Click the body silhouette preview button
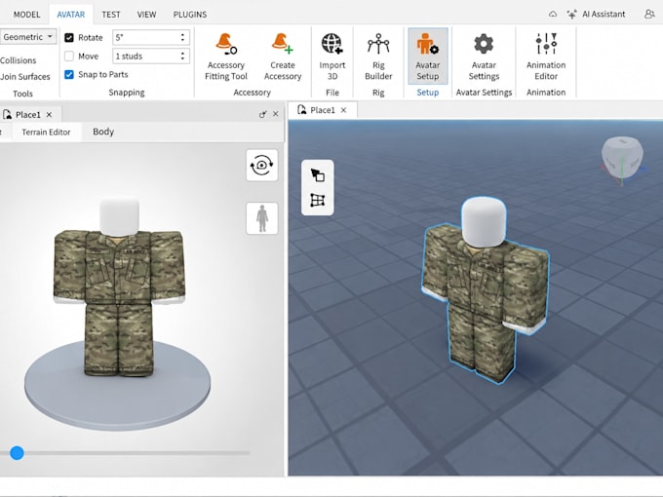This screenshot has width=663, height=497. 261,218
